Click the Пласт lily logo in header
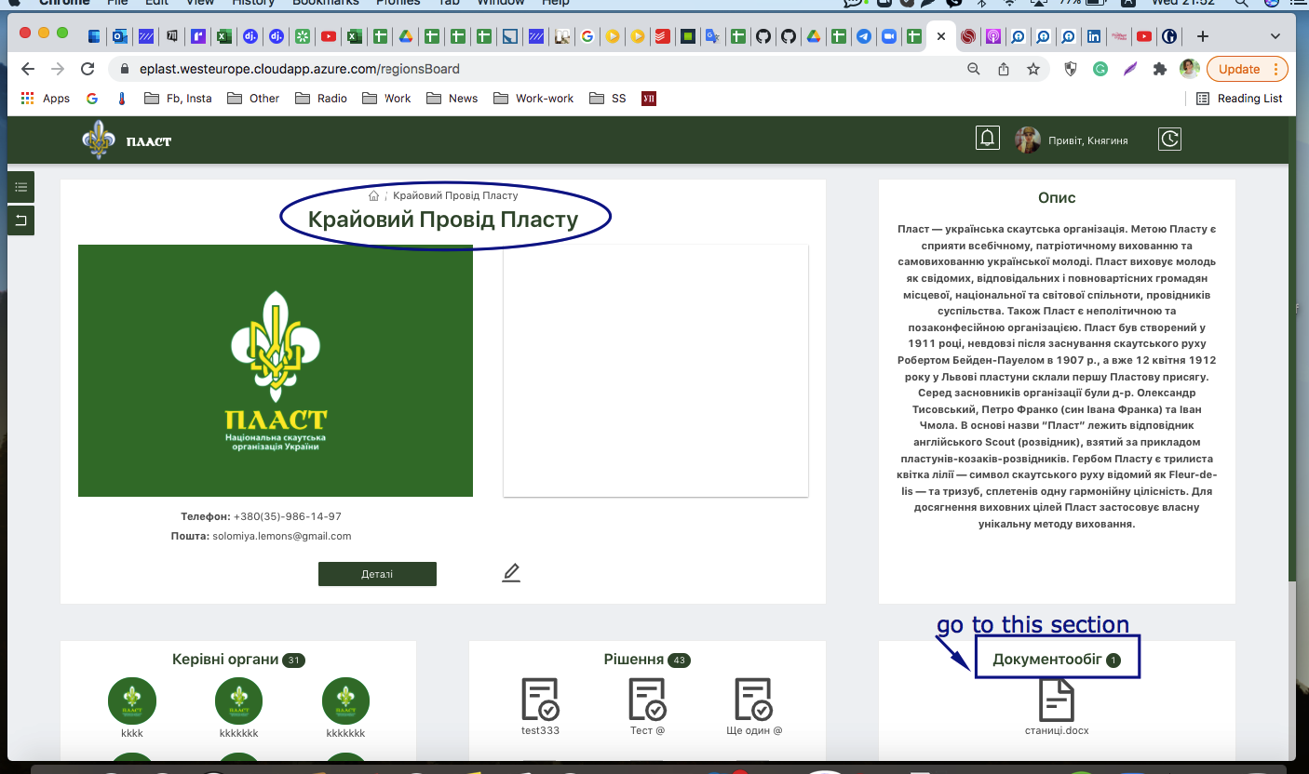The height and width of the screenshot is (774, 1309). point(99,140)
